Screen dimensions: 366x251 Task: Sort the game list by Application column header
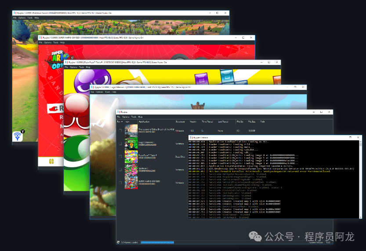click(x=145, y=122)
